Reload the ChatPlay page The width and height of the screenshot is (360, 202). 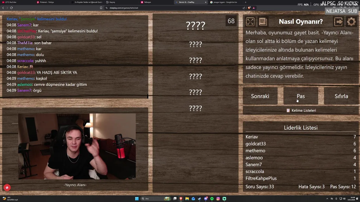[12, 8]
